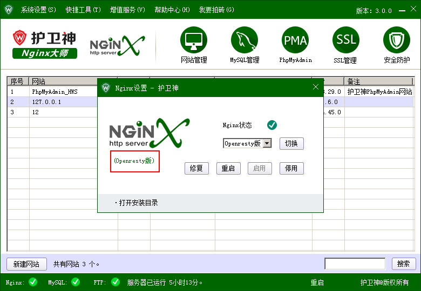
Task: Click the Nginx status checkmark in status bar
Action: tap(33, 282)
